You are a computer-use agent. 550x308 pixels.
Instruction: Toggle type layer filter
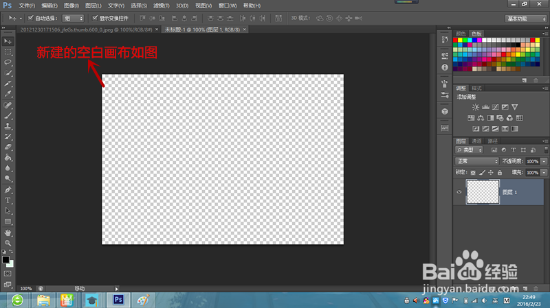(514, 150)
